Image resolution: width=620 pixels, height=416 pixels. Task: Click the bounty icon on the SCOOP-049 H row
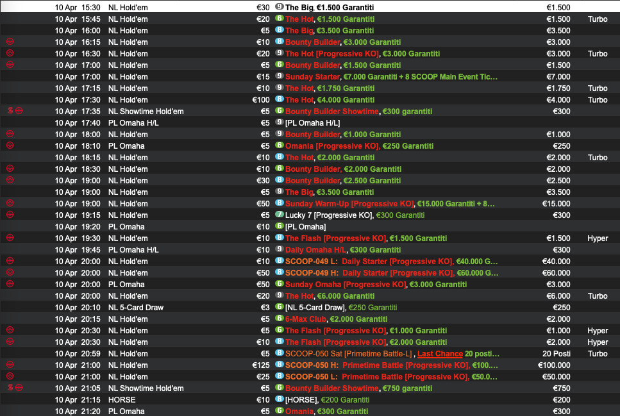[10, 272]
